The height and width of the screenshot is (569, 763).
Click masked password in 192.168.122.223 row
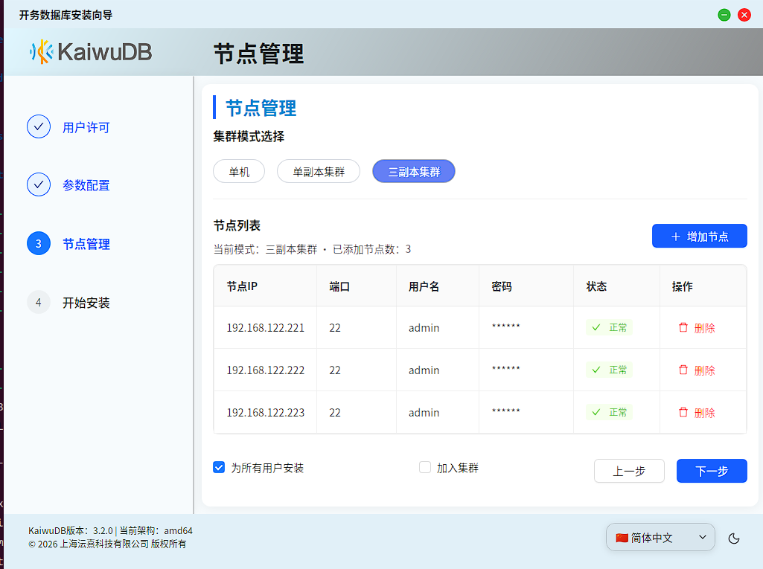[x=505, y=411]
